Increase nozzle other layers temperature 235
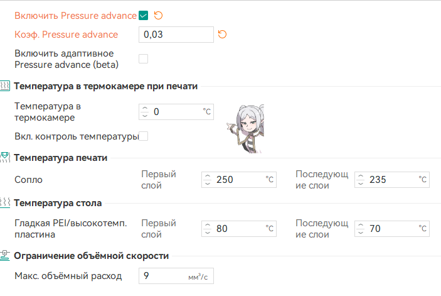This screenshot has width=441, height=296. pyautogui.click(x=361, y=177)
